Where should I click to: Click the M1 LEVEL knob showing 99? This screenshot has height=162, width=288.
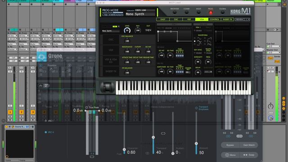[127, 31]
